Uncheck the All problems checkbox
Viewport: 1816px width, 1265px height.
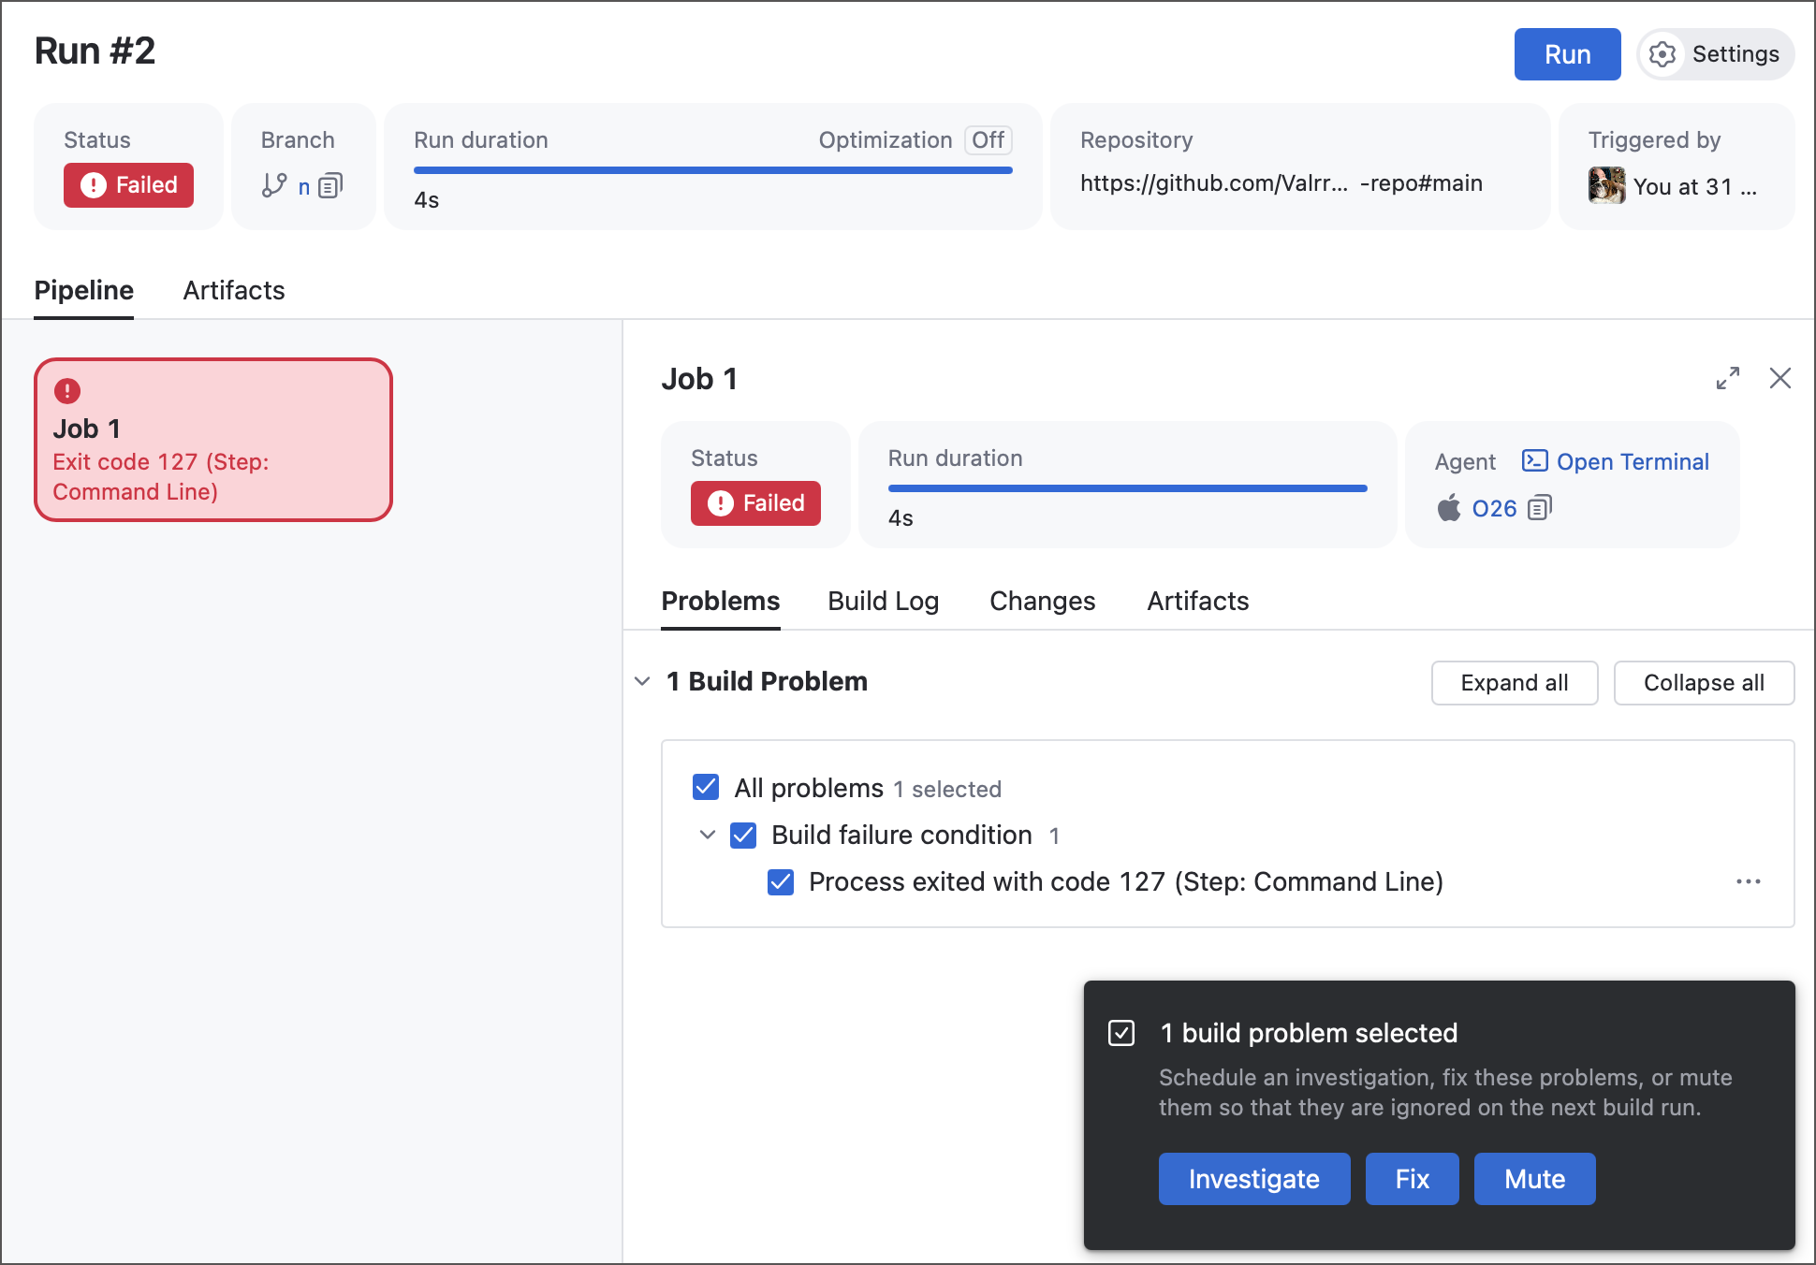click(705, 788)
